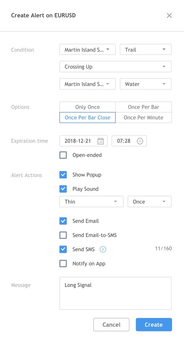Close the Create Alert dialog
This screenshot has width=184, height=347.
coord(169,16)
